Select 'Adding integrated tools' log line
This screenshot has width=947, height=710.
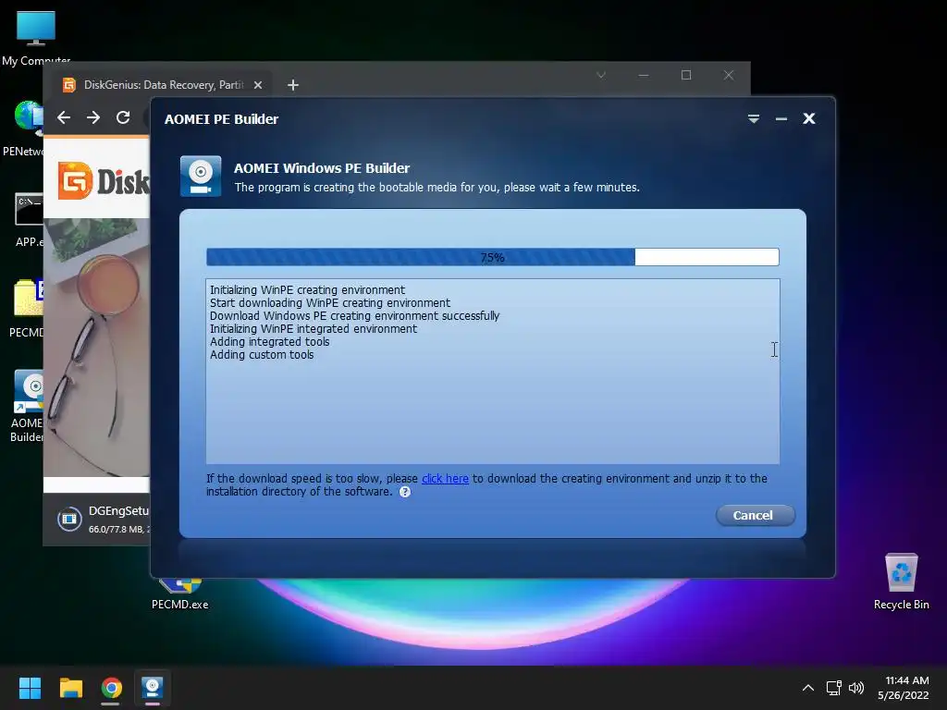tap(269, 342)
